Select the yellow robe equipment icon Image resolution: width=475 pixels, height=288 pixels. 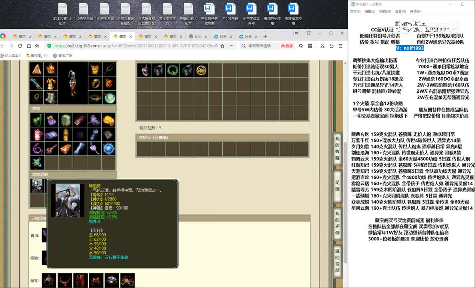point(50,83)
